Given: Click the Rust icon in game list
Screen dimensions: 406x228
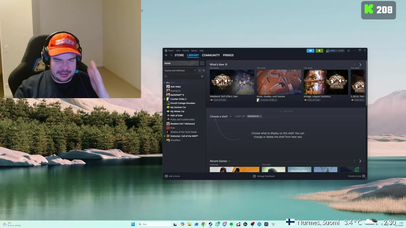Looking at the screenshot, I should (168, 128).
